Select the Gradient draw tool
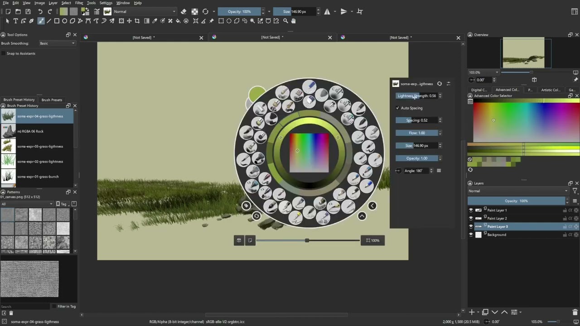The image size is (580, 326). coord(146,21)
